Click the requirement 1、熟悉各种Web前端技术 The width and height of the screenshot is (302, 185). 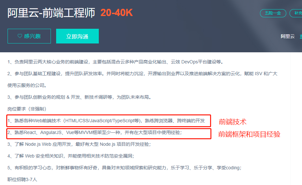click(106, 121)
